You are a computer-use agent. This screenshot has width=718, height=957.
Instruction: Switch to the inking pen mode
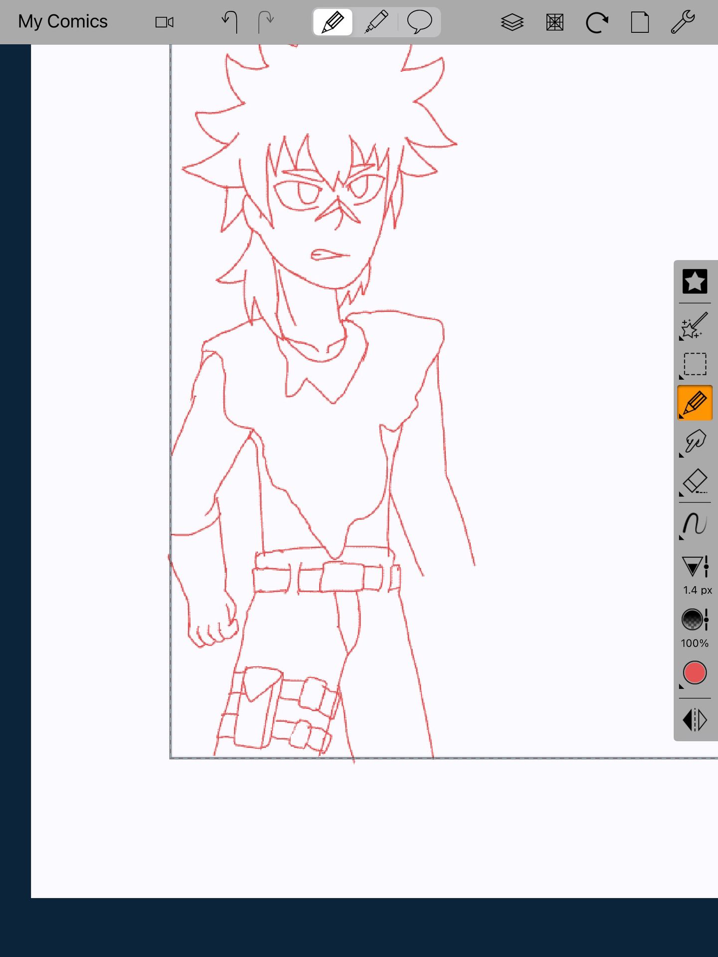[x=376, y=22]
